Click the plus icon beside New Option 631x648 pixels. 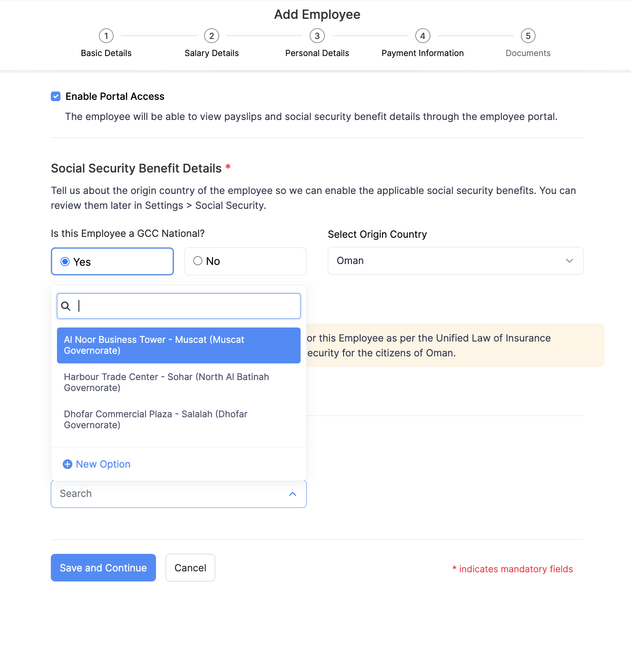[x=67, y=464]
